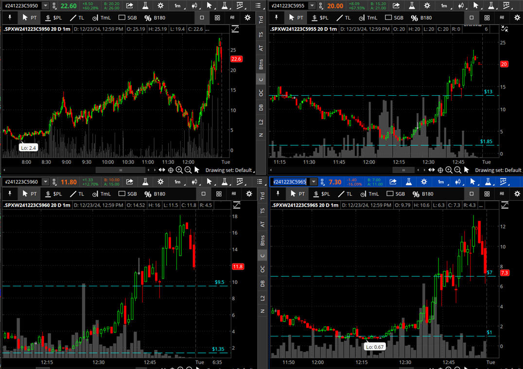This screenshot has width=523, height=369.
Task: Open studies flask icon in the 5955 chart header
Action: pyautogui.click(x=409, y=6)
